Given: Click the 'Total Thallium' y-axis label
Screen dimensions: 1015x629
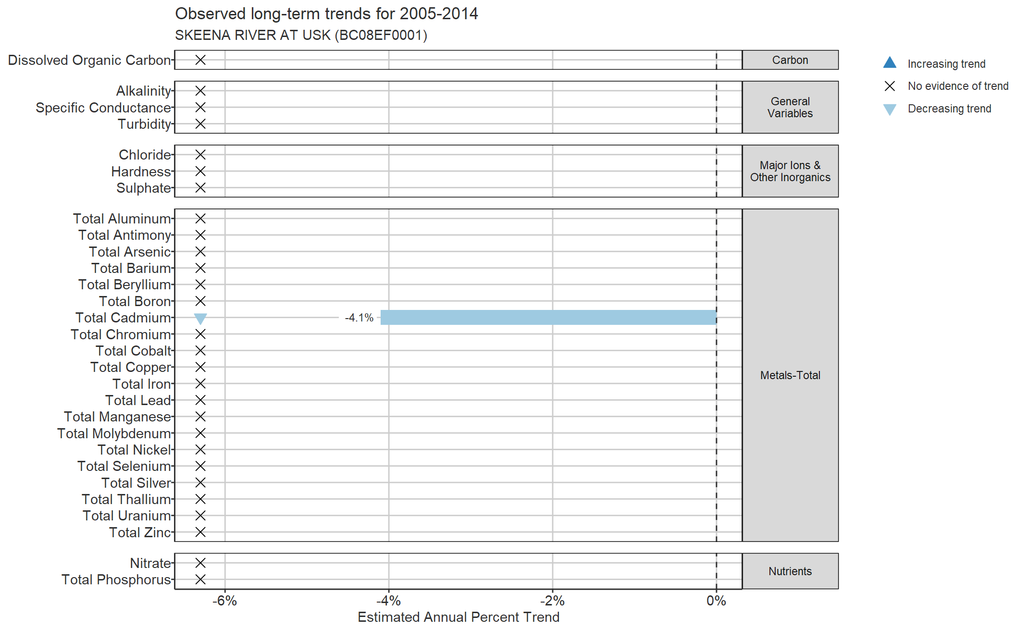Looking at the screenshot, I should (126, 500).
